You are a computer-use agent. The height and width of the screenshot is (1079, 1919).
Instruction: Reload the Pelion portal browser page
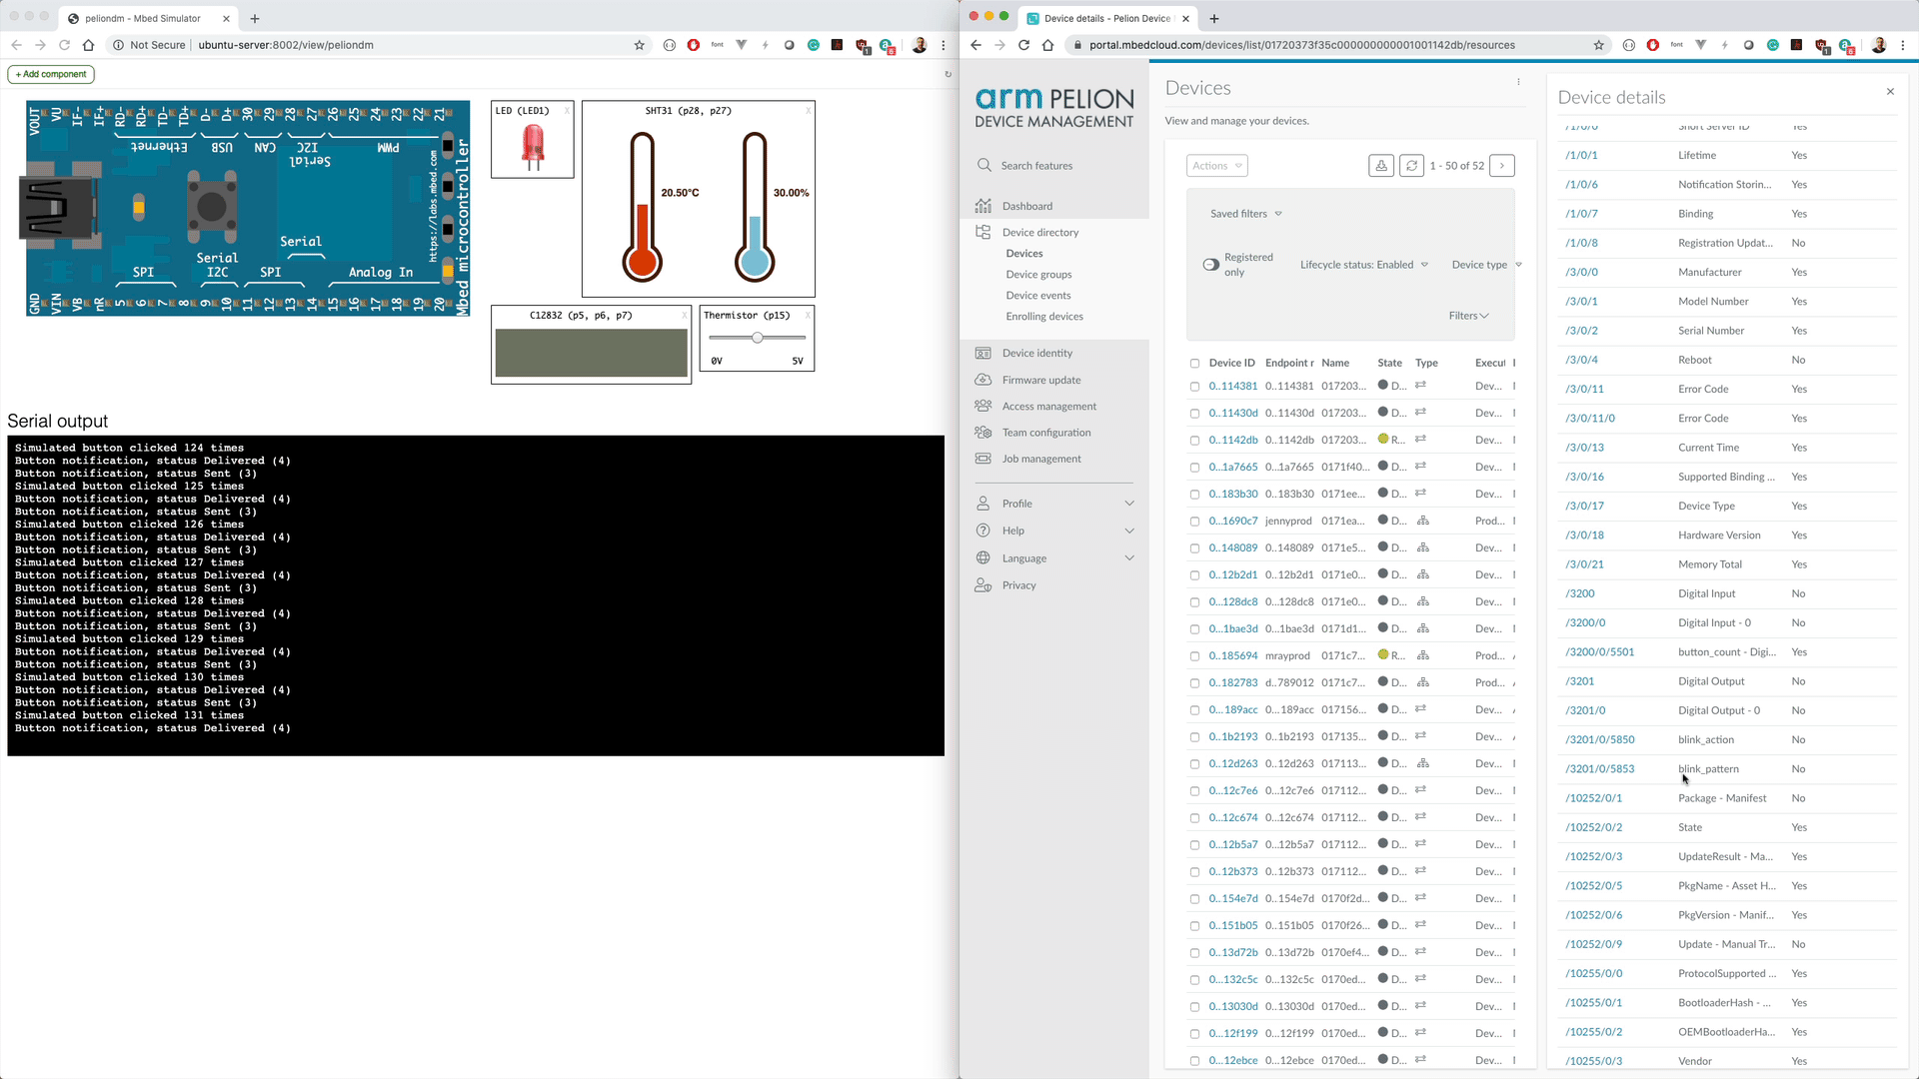point(1023,45)
